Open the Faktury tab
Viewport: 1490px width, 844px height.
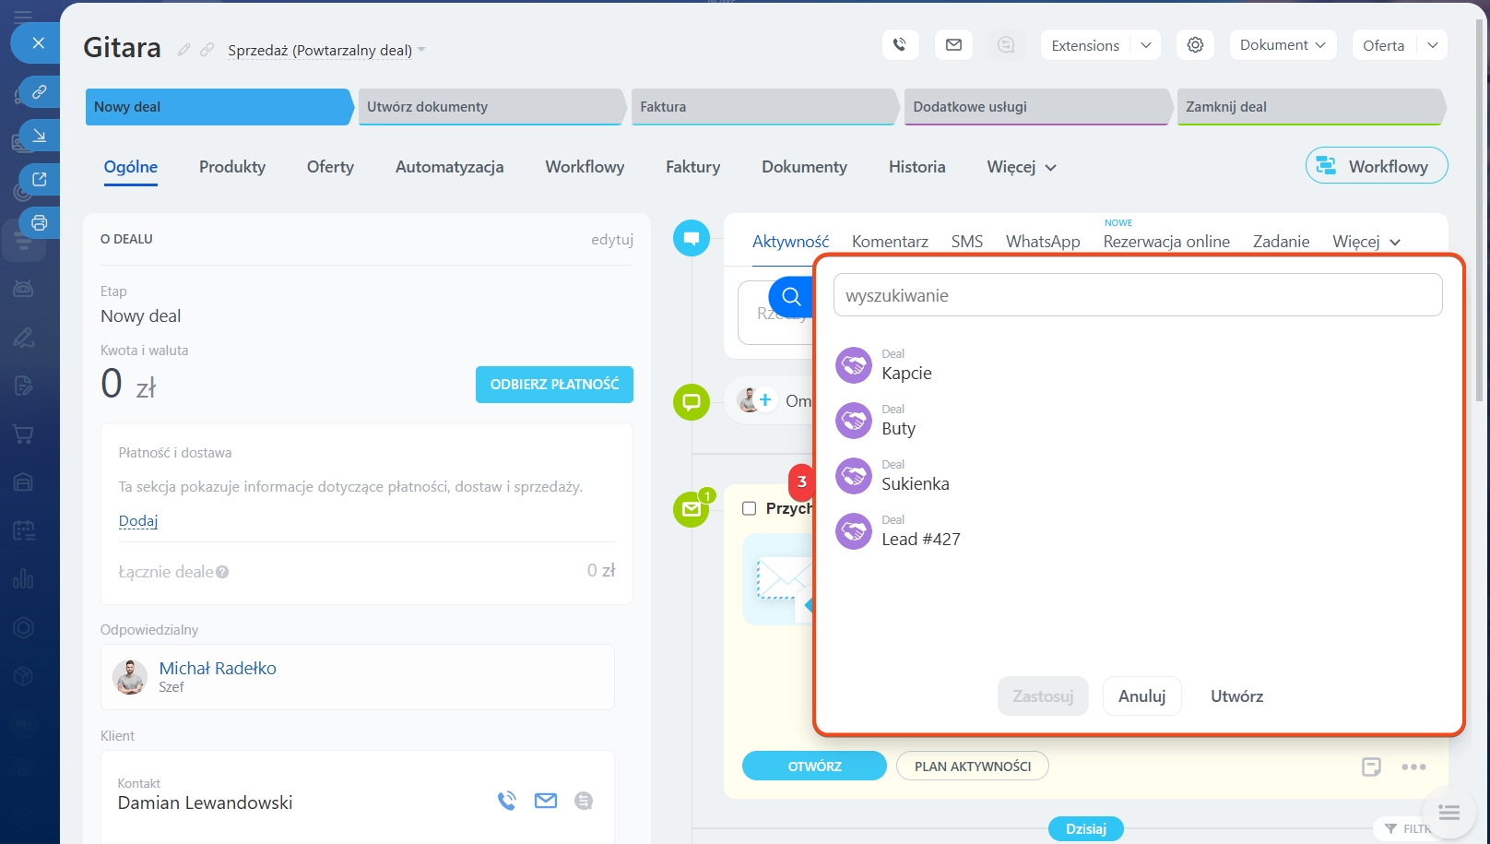(693, 167)
